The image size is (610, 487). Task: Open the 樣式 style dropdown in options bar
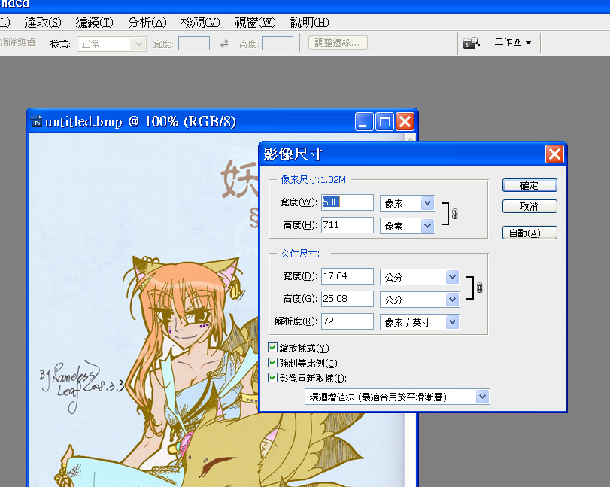point(111,44)
